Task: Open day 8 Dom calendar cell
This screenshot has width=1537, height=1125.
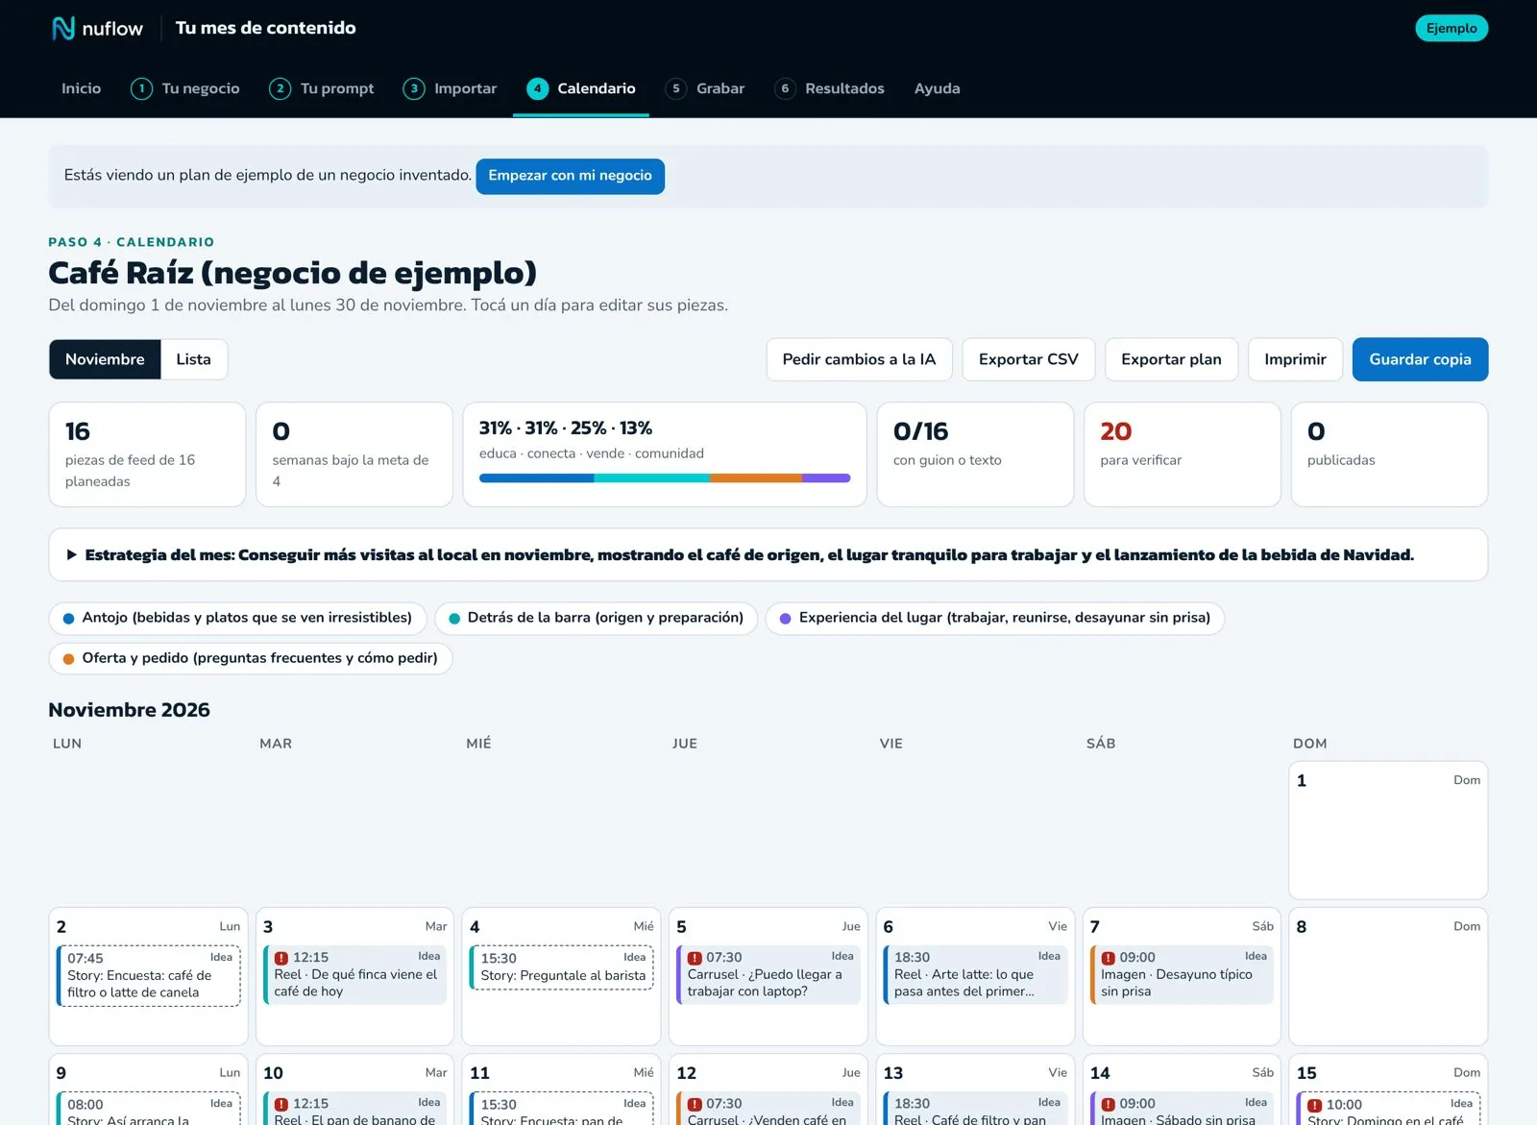Action: (x=1388, y=976)
